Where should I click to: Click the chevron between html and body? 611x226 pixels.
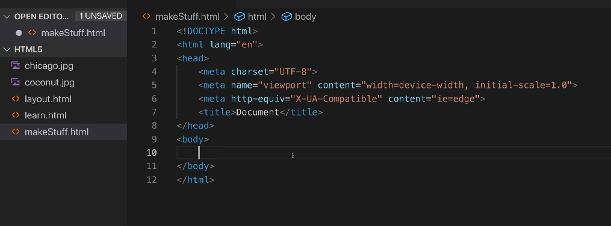coord(273,17)
